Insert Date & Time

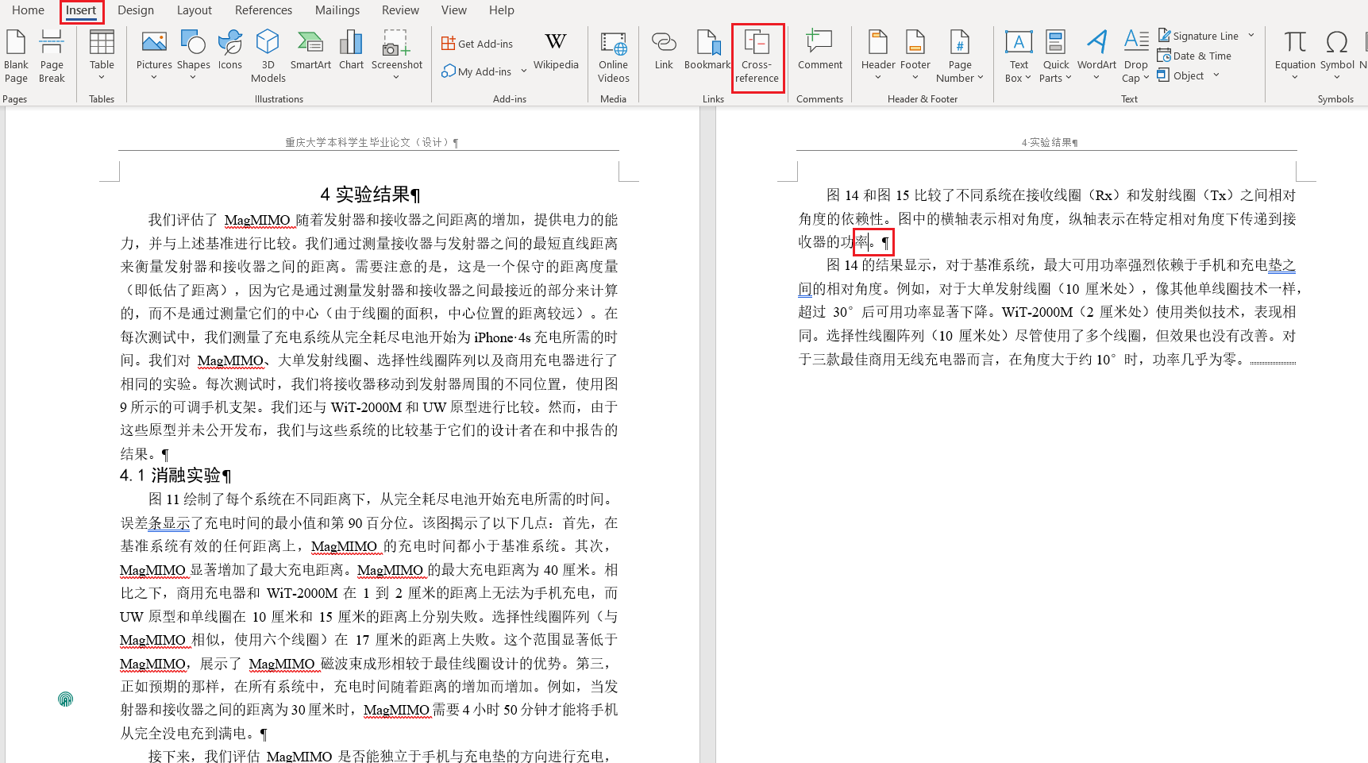pyautogui.click(x=1195, y=56)
